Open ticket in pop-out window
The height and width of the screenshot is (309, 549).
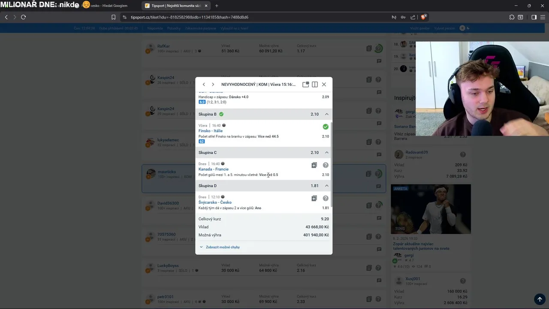click(305, 85)
